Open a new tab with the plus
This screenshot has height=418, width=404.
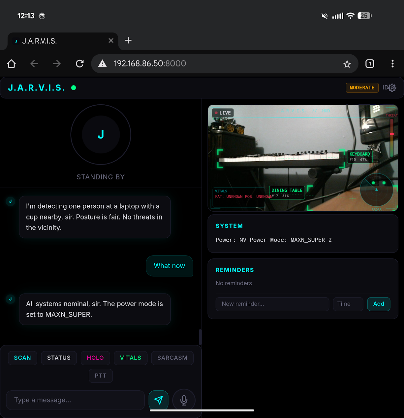pyautogui.click(x=128, y=40)
